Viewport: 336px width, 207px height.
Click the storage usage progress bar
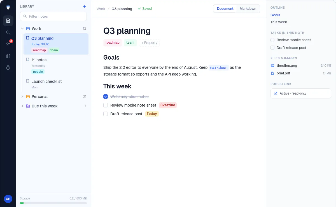[53, 203]
